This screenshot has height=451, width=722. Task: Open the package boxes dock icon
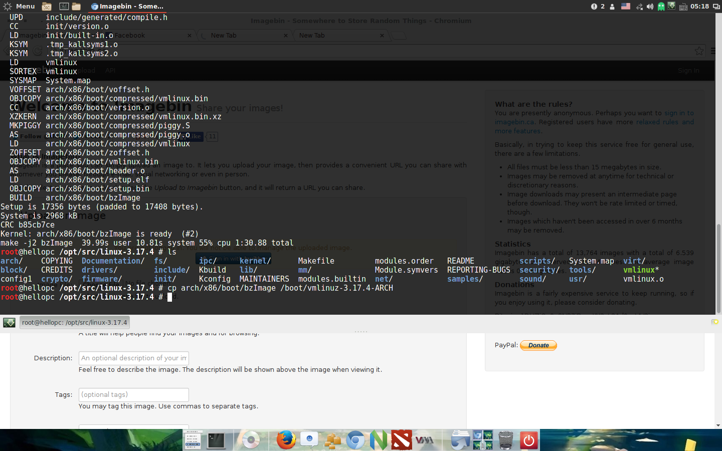pyautogui.click(x=332, y=440)
